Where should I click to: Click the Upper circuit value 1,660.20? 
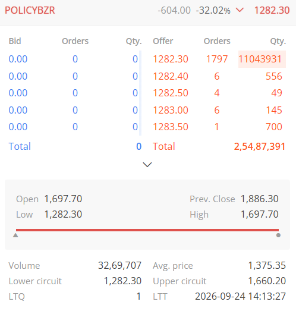[x=267, y=281]
